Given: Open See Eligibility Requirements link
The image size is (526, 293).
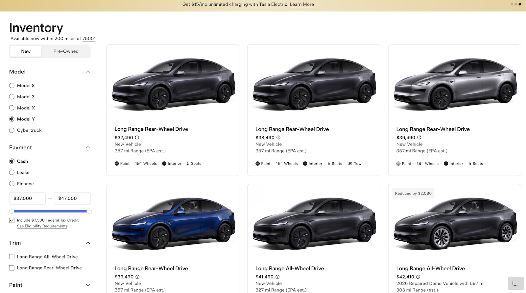Looking at the screenshot, I should coord(42,226).
